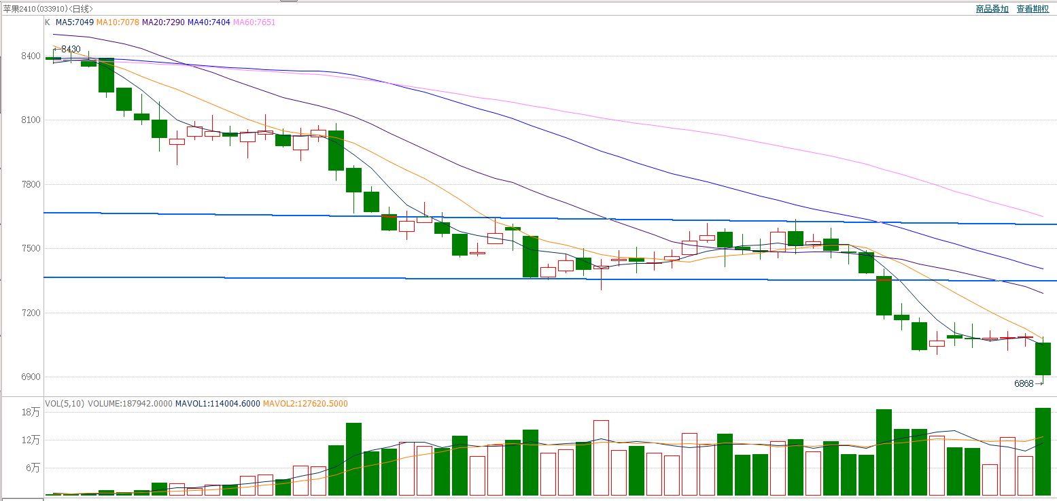Select the MAVOL2:127620.5000 orange label
Image resolution: width=1057 pixels, height=501 pixels.
[305, 404]
